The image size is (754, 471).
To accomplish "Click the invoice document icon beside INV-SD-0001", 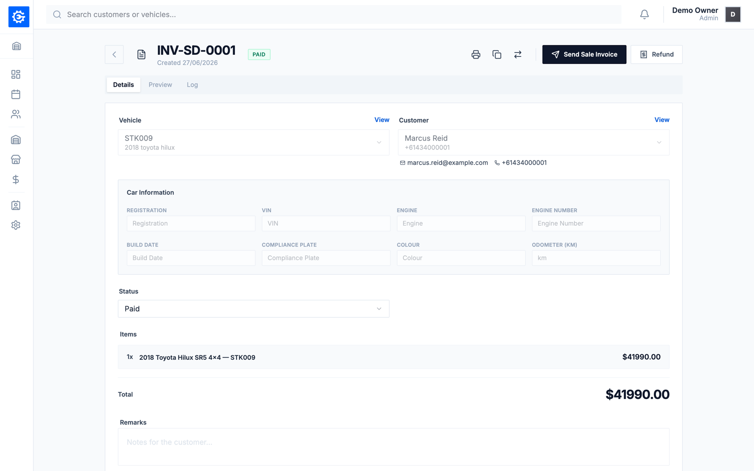I will [x=141, y=54].
